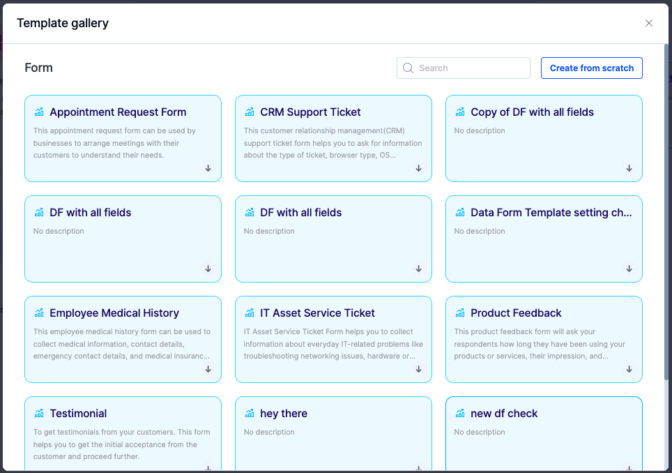This screenshot has width=672, height=473.
Task: Click down arrow on CRM Support Ticket card
Action: point(419,168)
